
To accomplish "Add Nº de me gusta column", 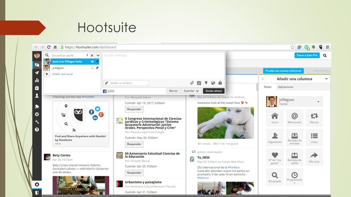I will [x=275, y=157].
